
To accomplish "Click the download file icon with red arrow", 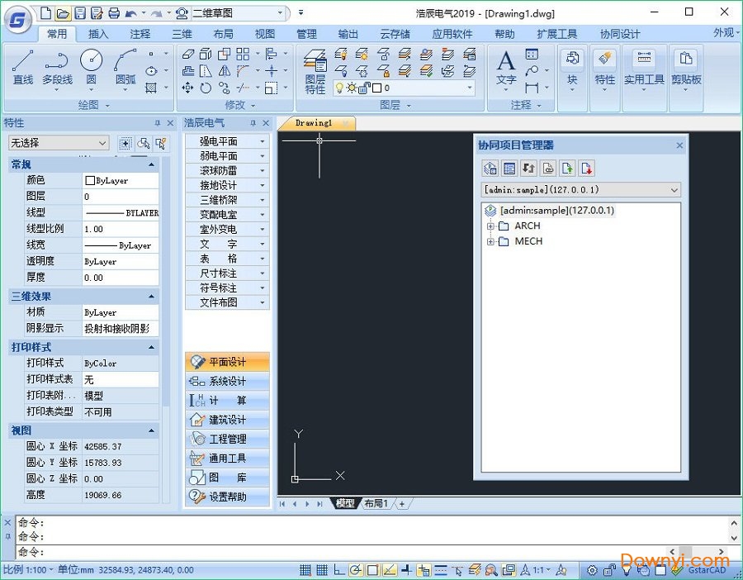I will 586,169.
